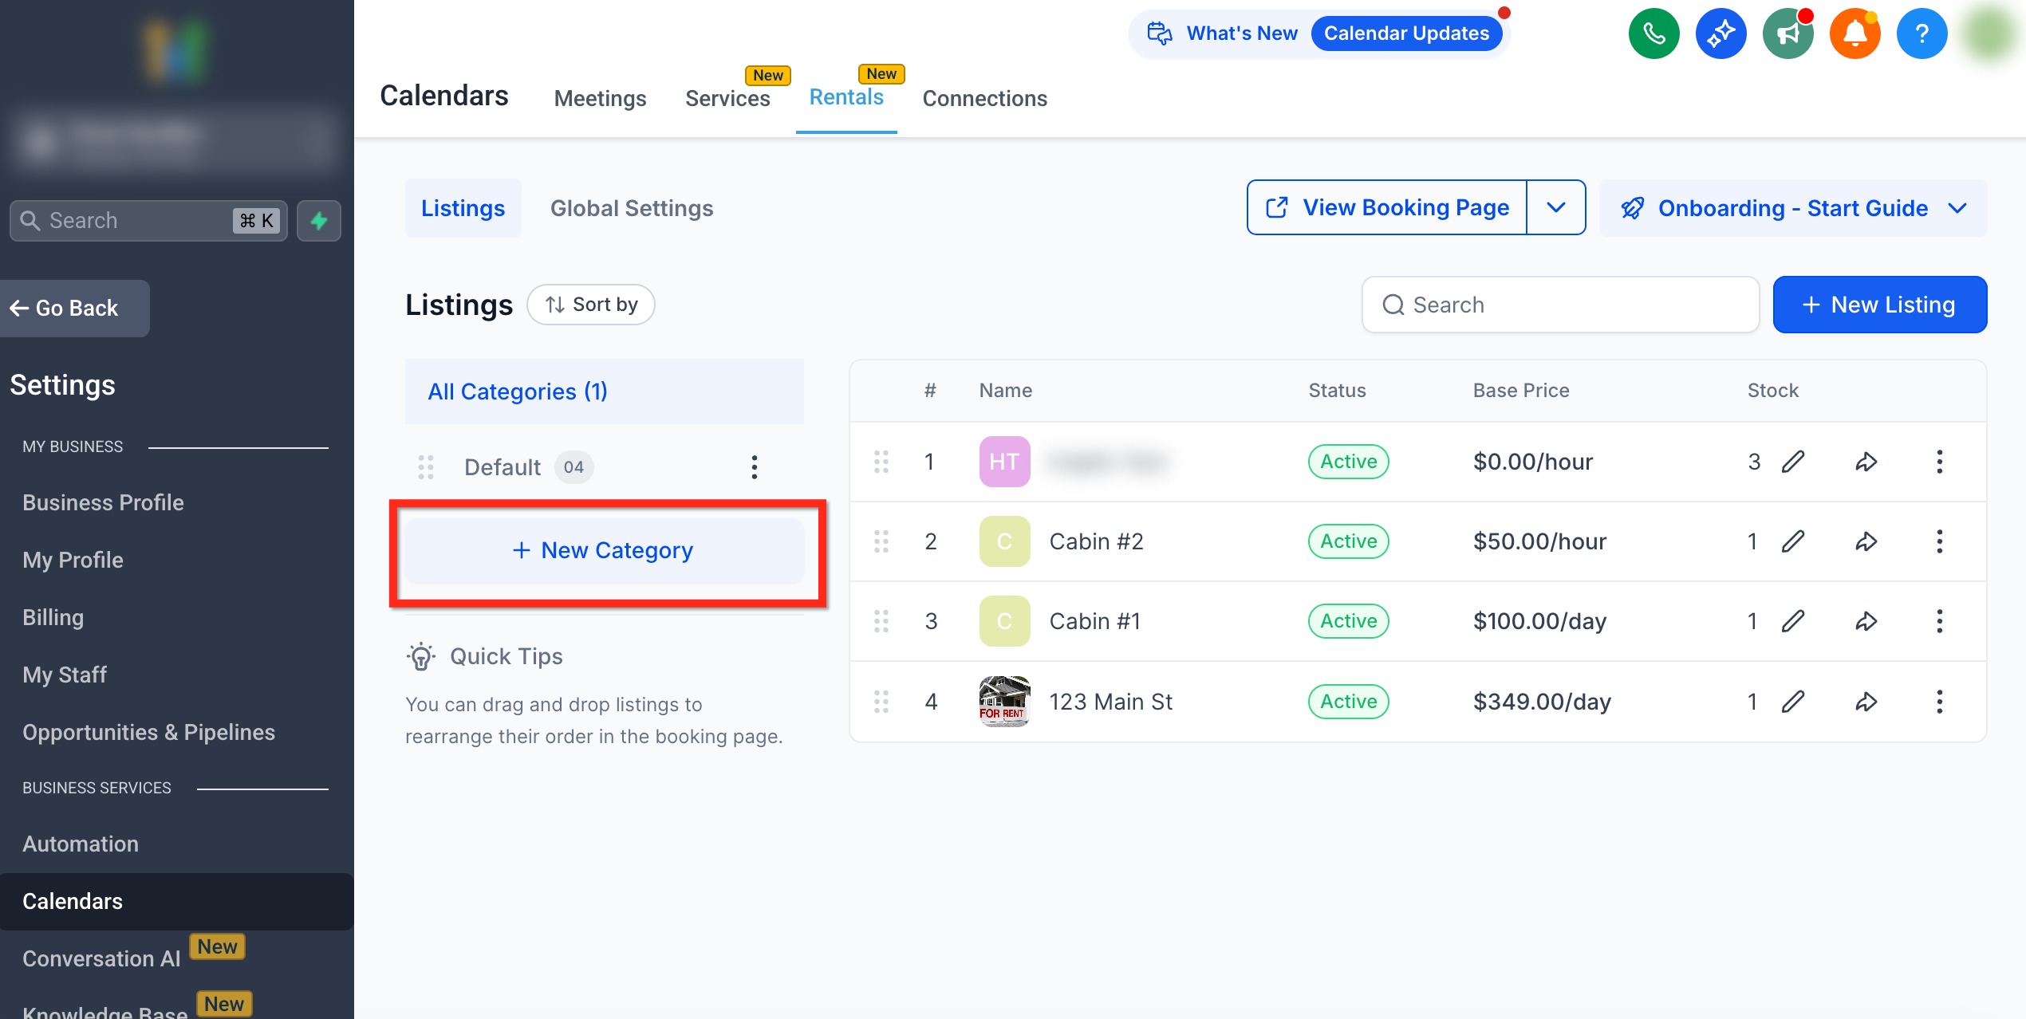The width and height of the screenshot is (2026, 1019).
Task: Open Default category three-dot options menu
Action: tap(754, 467)
